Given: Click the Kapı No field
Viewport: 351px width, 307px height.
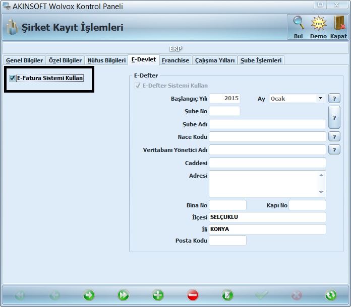Looking at the screenshot, I should coord(307,205).
